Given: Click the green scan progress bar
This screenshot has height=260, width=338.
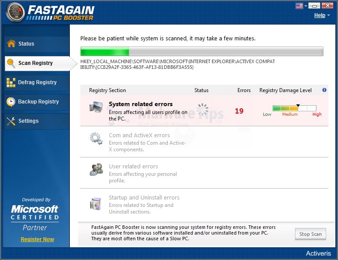Looking at the screenshot, I should pyautogui.click(x=202, y=51).
